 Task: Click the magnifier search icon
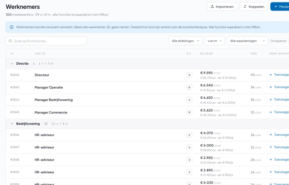pos(10,41)
